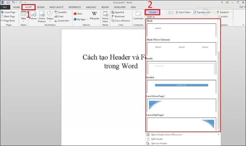The height and width of the screenshot is (146, 246).
Task: Click the Undo arrow icon
Action: tap(13, 2)
